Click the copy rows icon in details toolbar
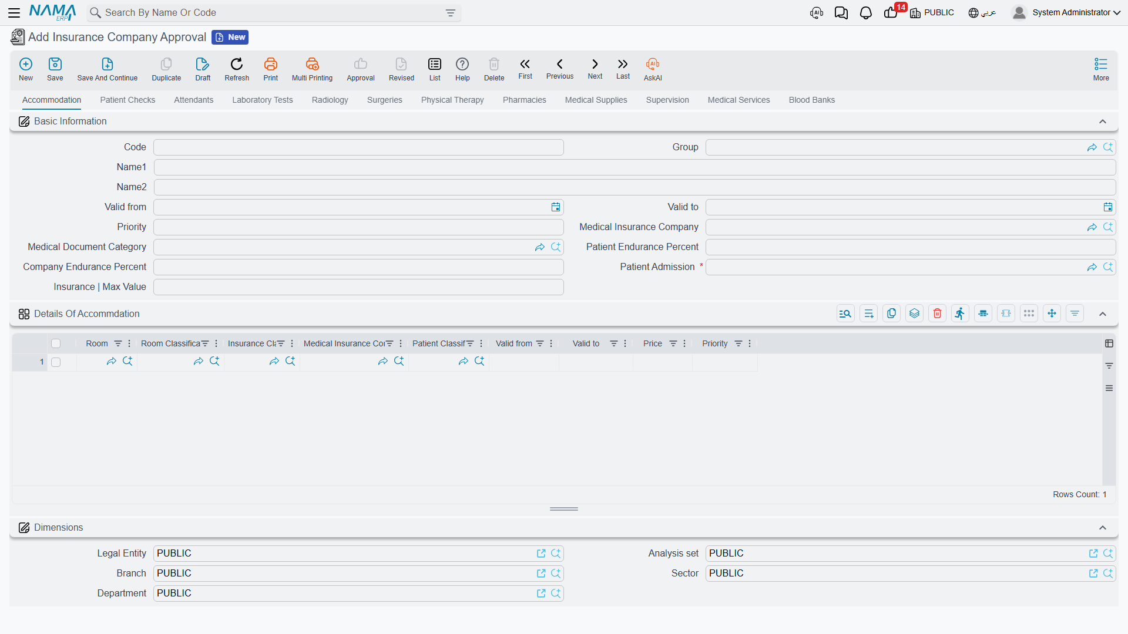This screenshot has height=634, width=1128. click(x=891, y=313)
